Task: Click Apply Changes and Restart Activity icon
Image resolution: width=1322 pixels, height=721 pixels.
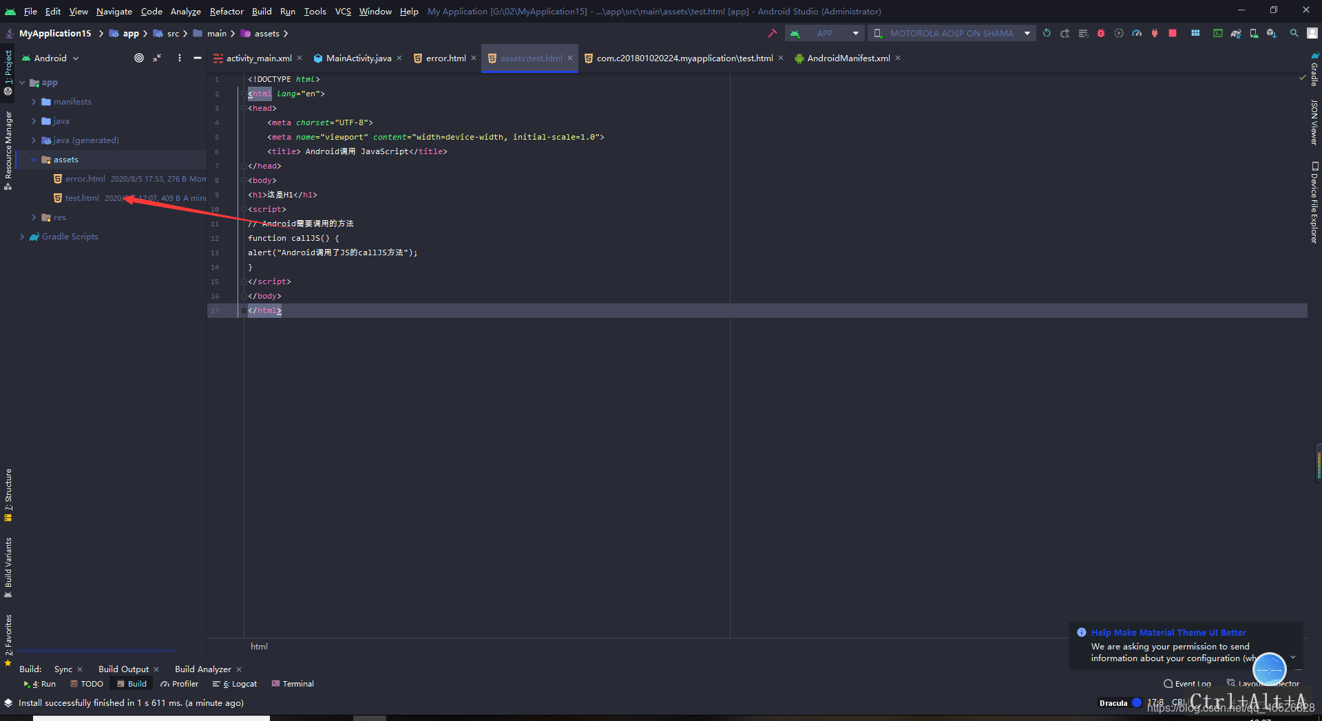Action: pos(1065,33)
